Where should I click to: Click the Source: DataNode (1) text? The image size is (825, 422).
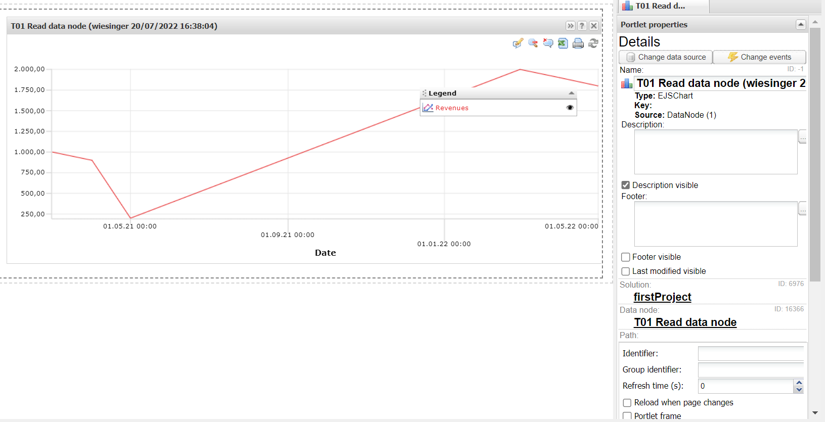[x=675, y=115]
